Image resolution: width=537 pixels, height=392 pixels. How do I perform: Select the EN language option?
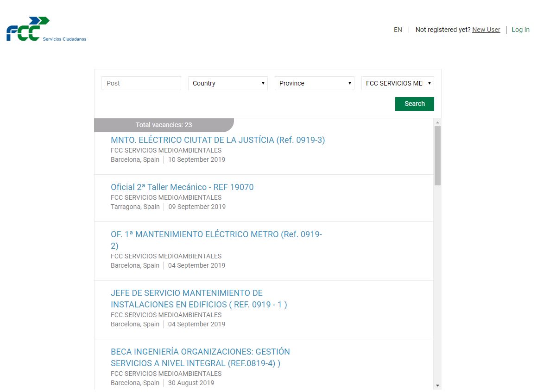coord(398,30)
